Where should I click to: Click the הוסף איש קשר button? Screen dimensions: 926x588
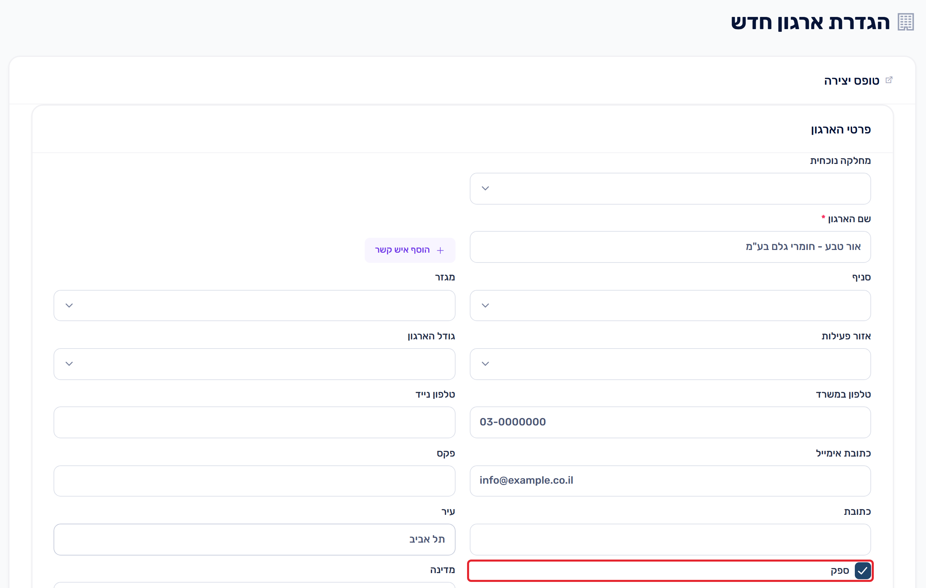(x=410, y=250)
